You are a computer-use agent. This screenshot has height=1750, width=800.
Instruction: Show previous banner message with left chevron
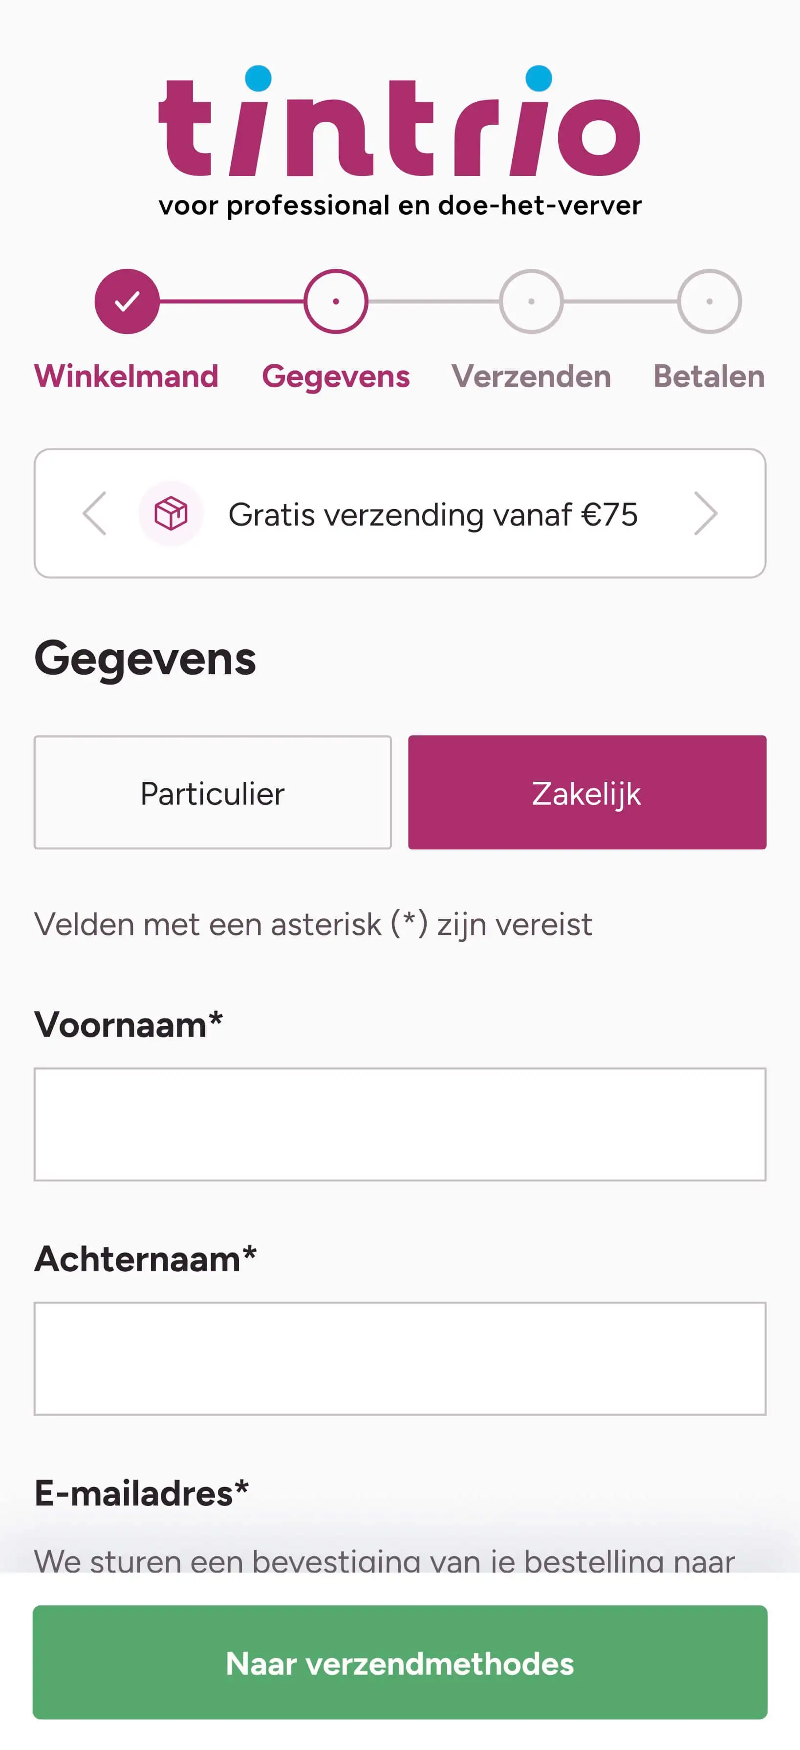tap(94, 513)
